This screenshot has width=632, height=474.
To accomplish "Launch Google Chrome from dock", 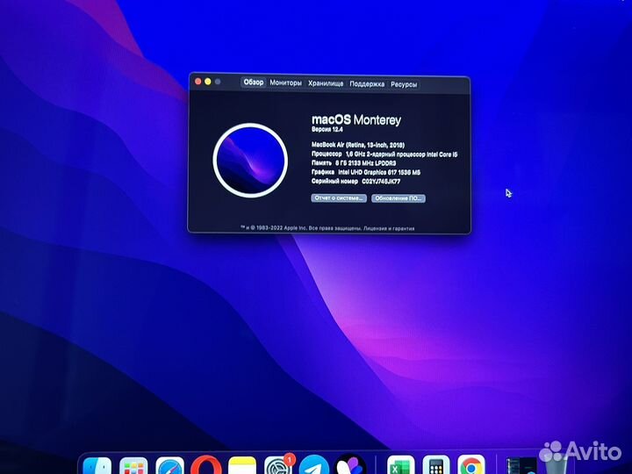I will click(x=470, y=465).
